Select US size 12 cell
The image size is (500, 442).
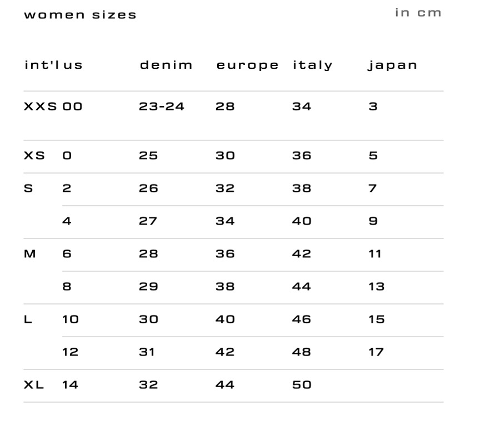70,352
